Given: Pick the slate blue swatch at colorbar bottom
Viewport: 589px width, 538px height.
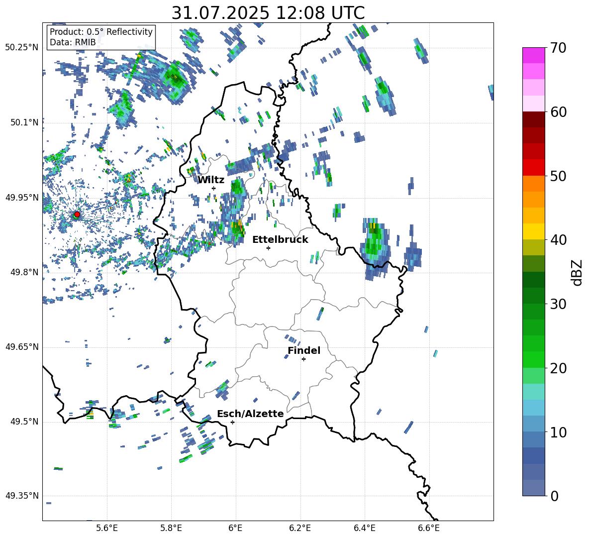Looking at the screenshot, I should (x=533, y=488).
